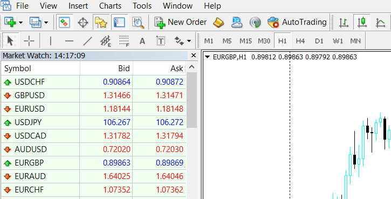The height and width of the screenshot is (199, 391).
Task: Toggle the Market Watch window icon
Action: 64,22
